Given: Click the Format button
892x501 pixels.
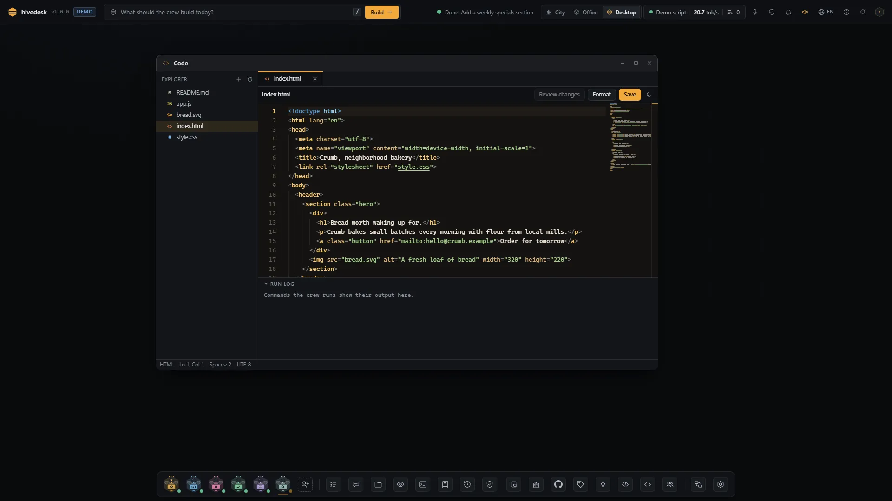Looking at the screenshot, I should click(602, 95).
